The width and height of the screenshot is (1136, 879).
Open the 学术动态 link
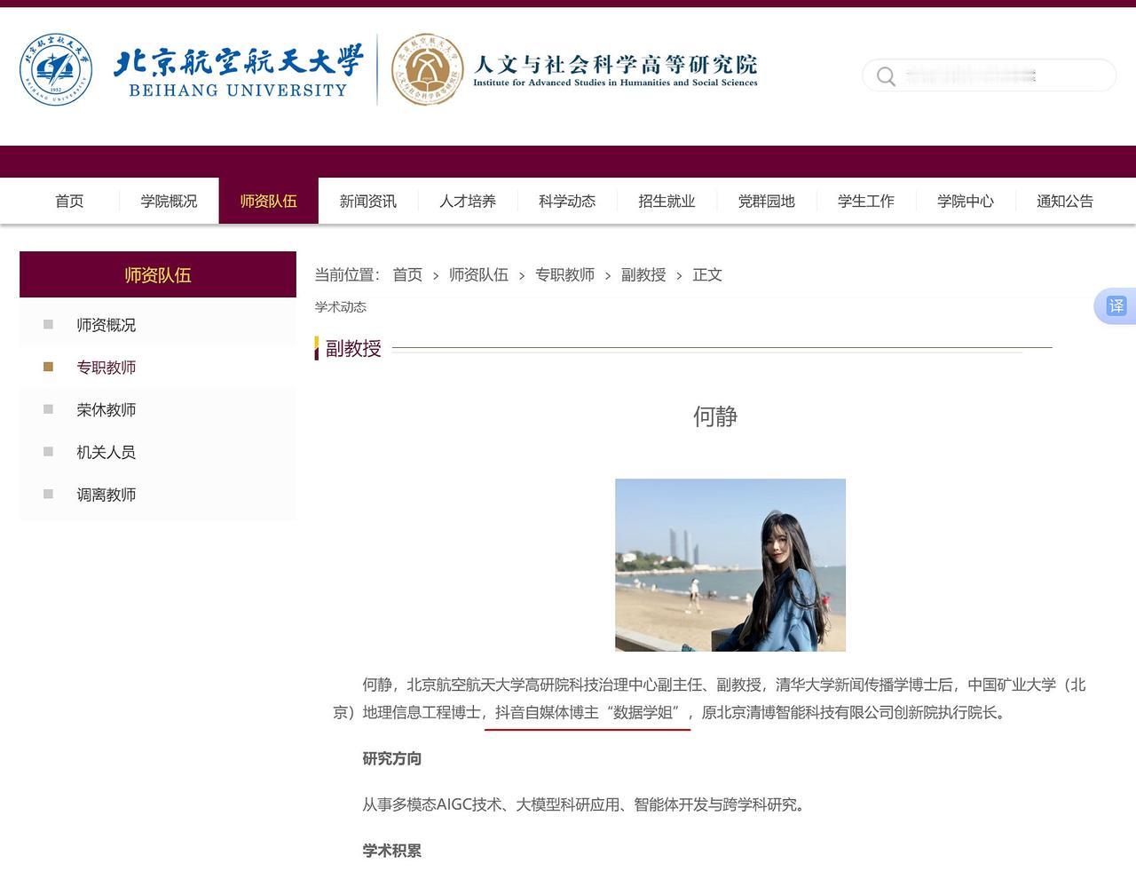339,306
